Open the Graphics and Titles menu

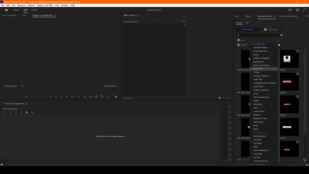pyautogui.click(x=45, y=5)
